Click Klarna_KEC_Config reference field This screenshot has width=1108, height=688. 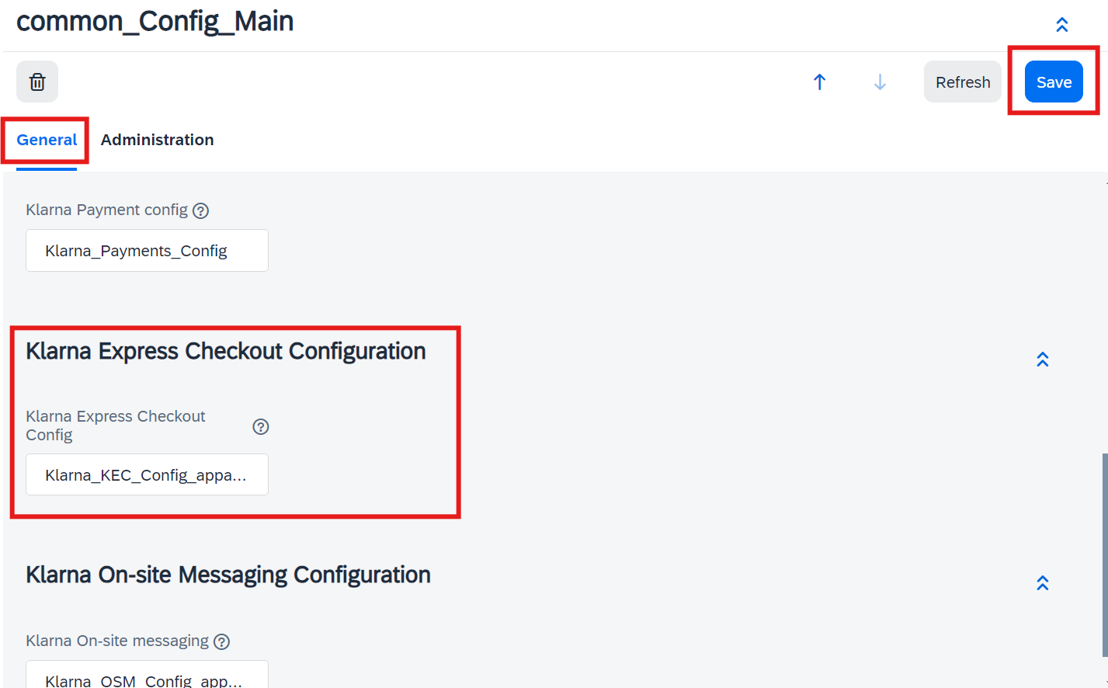147,474
